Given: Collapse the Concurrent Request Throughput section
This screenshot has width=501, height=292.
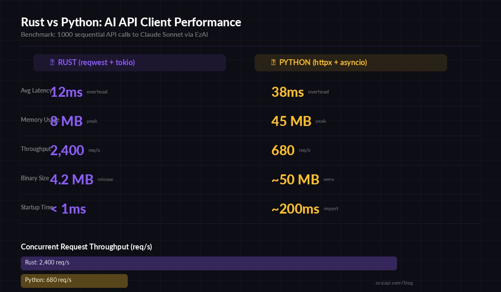Looking at the screenshot, I should click(x=86, y=247).
